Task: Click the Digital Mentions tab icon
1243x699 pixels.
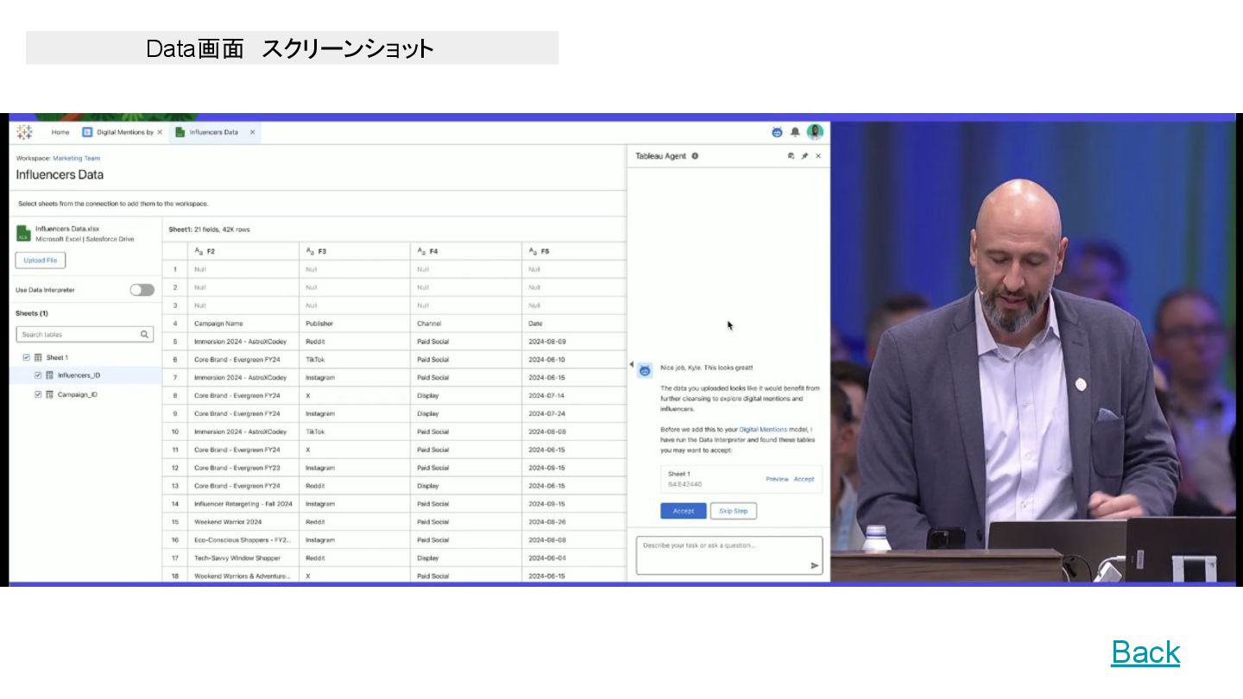Action: point(87,132)
